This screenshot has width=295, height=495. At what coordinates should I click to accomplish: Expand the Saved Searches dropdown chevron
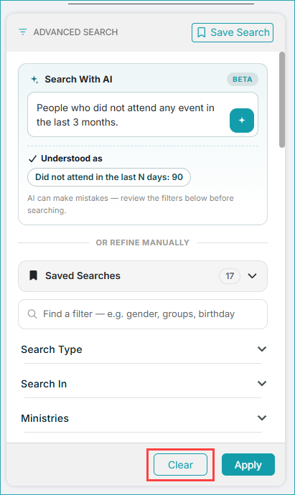coord(252,275)
